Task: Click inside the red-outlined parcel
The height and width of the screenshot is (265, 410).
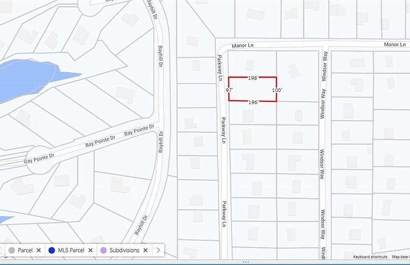Action: (x=252, y=90)
